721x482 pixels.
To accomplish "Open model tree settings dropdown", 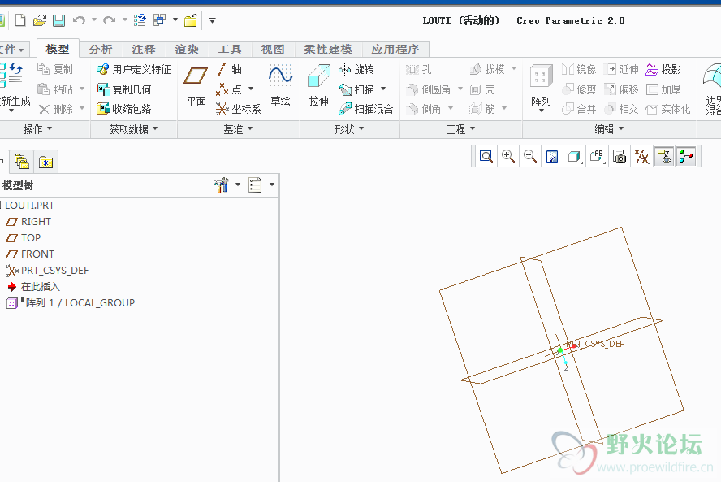I will pos(238,185).
